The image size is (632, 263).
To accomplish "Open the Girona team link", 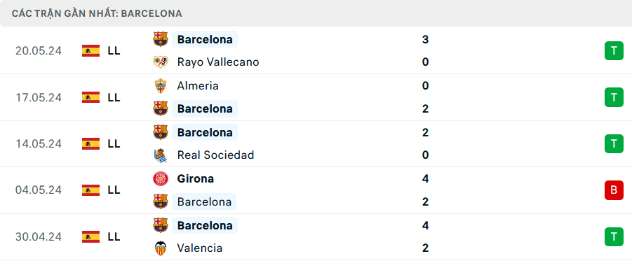I will point(196,178).
